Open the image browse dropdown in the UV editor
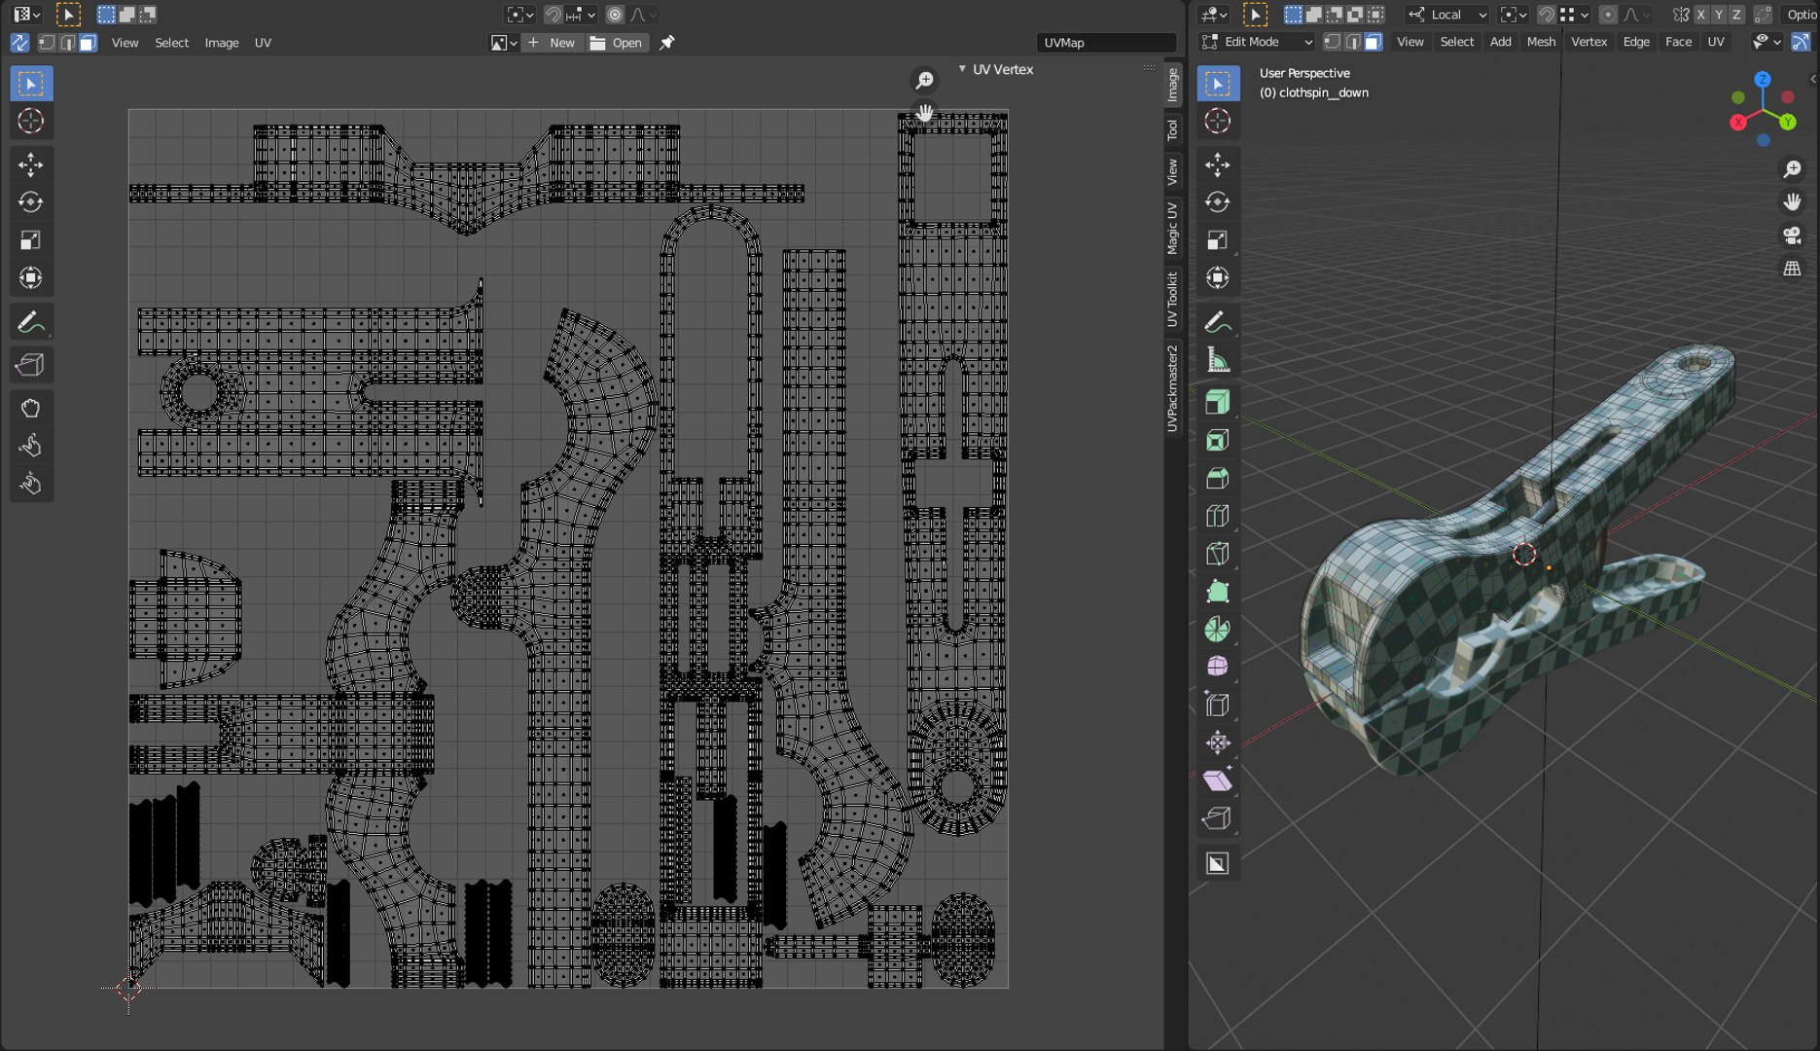This screenshot has height=1051, width=1820. coord(503,43)
